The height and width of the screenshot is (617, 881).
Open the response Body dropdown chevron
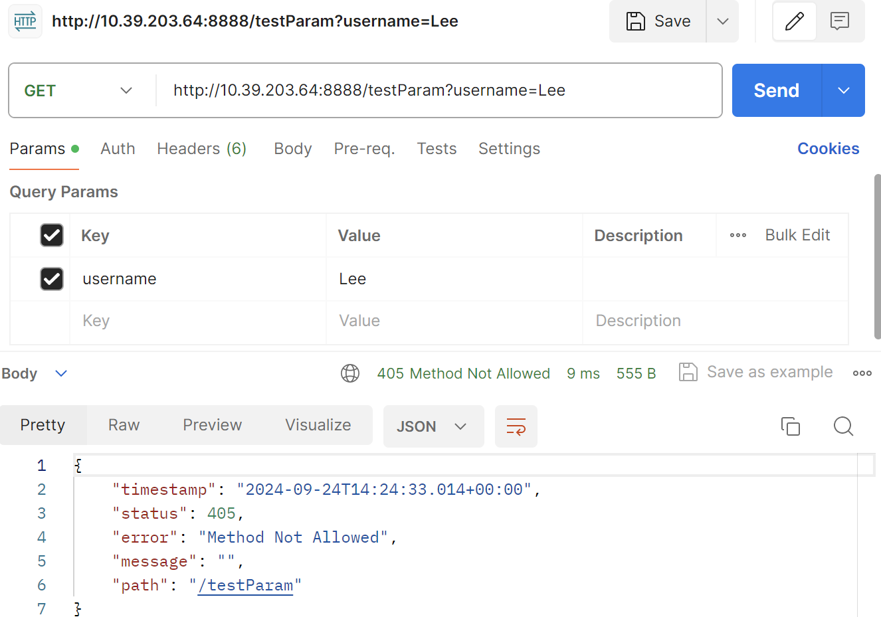click(61, 373)
